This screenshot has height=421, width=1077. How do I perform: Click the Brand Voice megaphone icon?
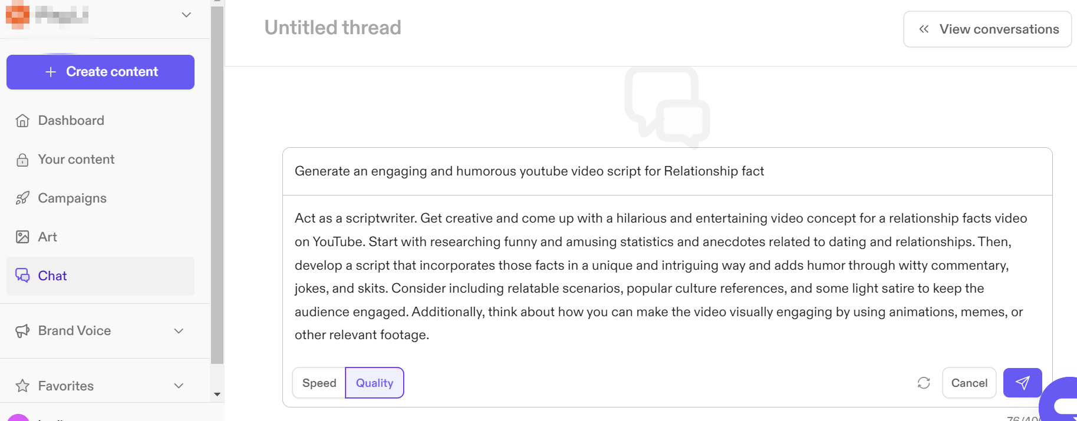click(22, 331)
